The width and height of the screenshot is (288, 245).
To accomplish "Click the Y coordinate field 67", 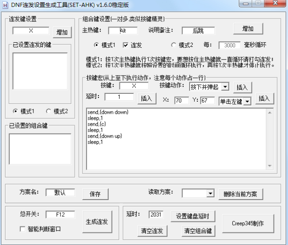I will click(208, 100).
